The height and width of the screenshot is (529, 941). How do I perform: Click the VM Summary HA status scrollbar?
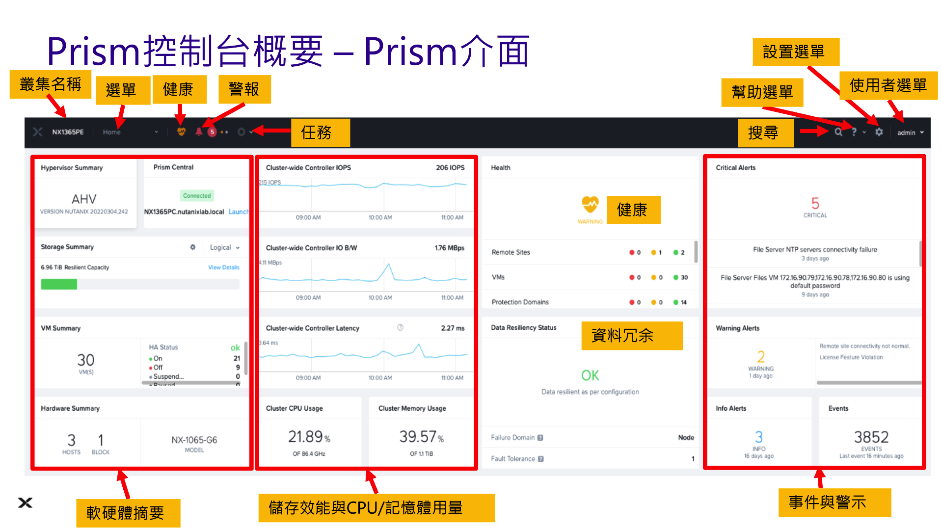click(x=245, y=359)
